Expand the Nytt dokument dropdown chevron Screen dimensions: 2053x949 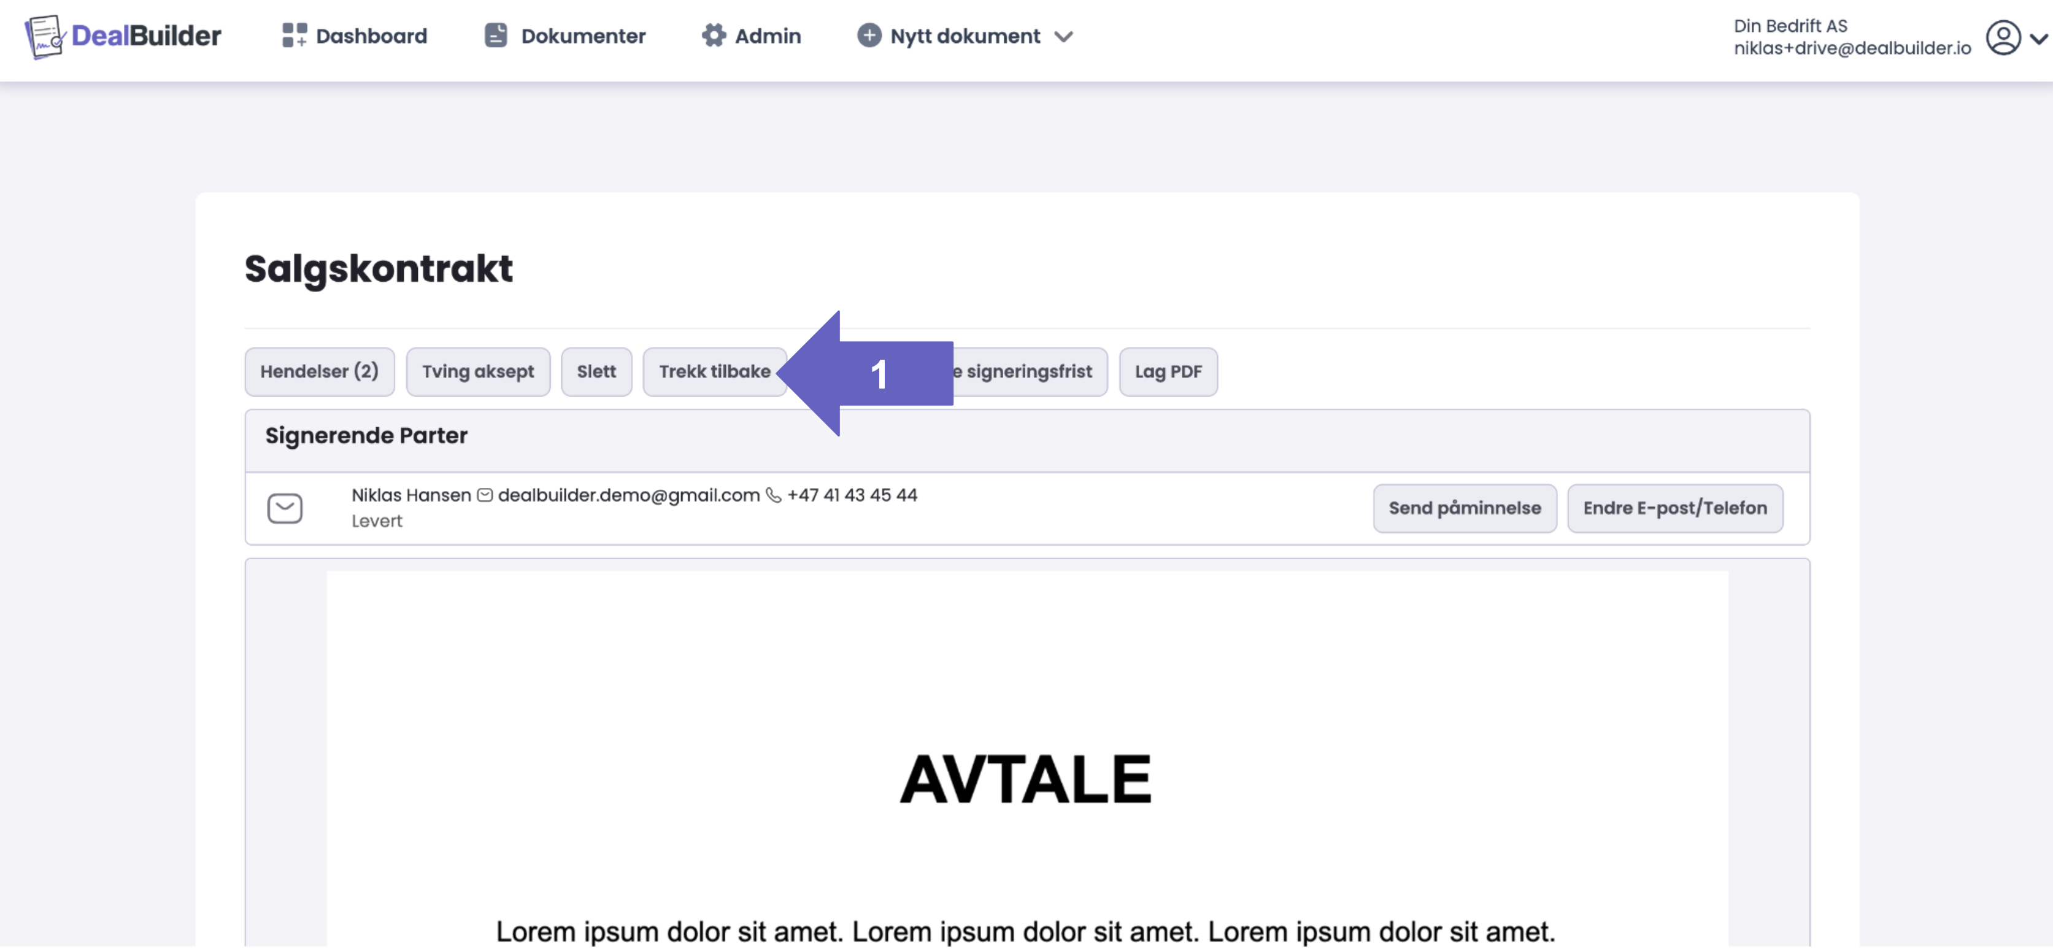pos(1063,37)
